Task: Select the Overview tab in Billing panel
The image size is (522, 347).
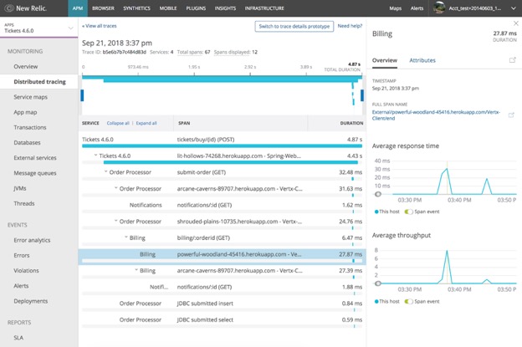Action: (385, 60)
